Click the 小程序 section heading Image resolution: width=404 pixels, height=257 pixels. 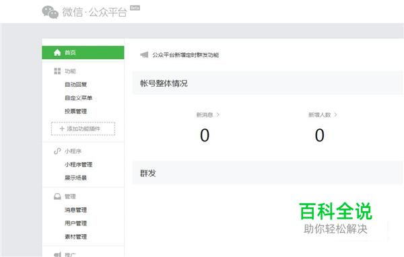tap(73, 151)
